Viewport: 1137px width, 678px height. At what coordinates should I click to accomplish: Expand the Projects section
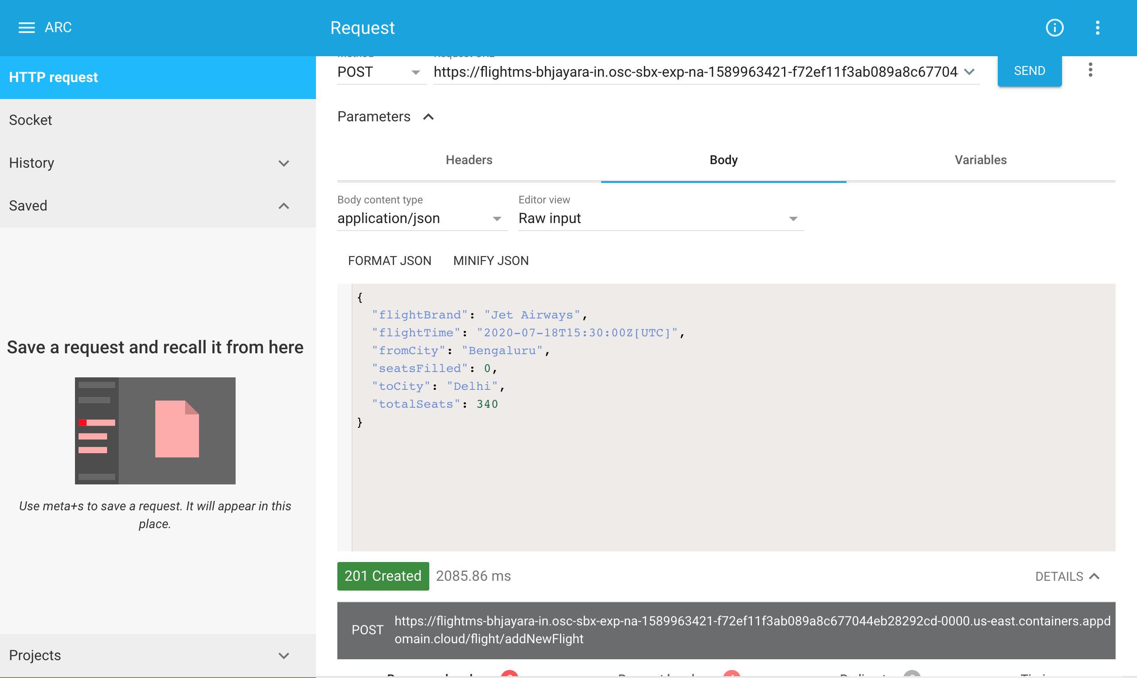click(x=283, y=656)
